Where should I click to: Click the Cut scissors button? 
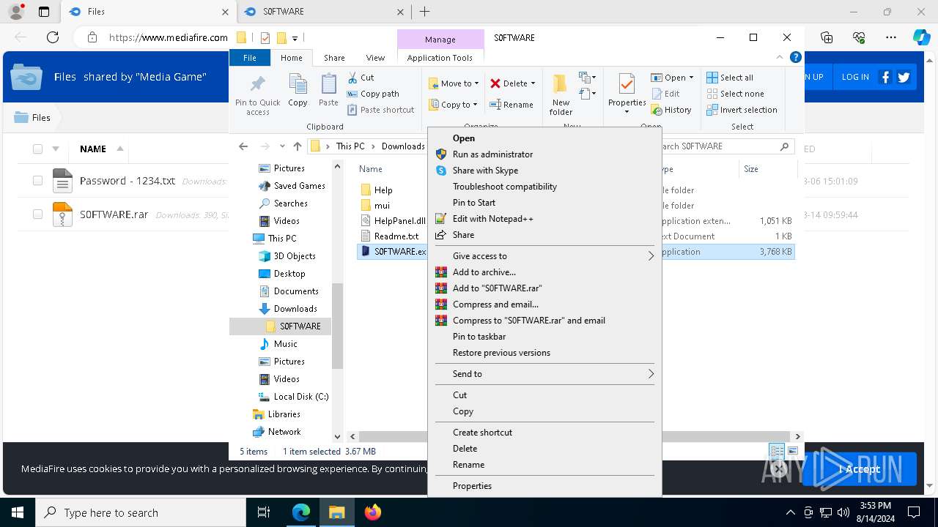click(361, 78)
